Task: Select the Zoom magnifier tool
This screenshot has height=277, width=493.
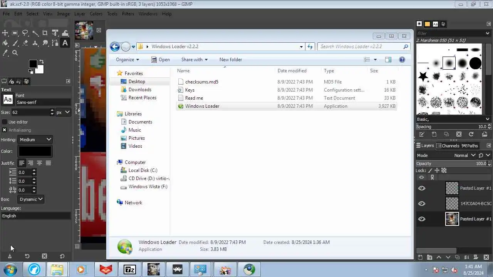Action: point(15,53)
